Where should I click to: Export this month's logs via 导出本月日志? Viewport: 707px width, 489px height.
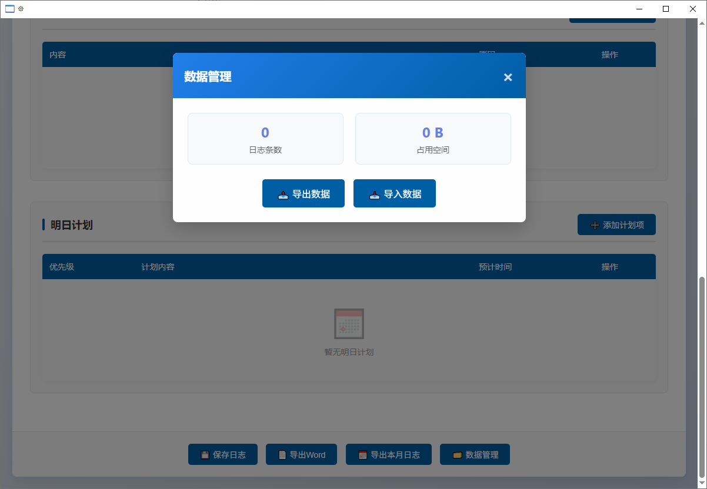tap(388, 454)
